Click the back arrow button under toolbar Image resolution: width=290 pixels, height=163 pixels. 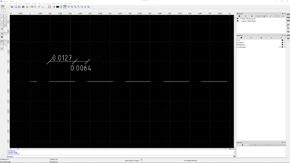[3, 11]
